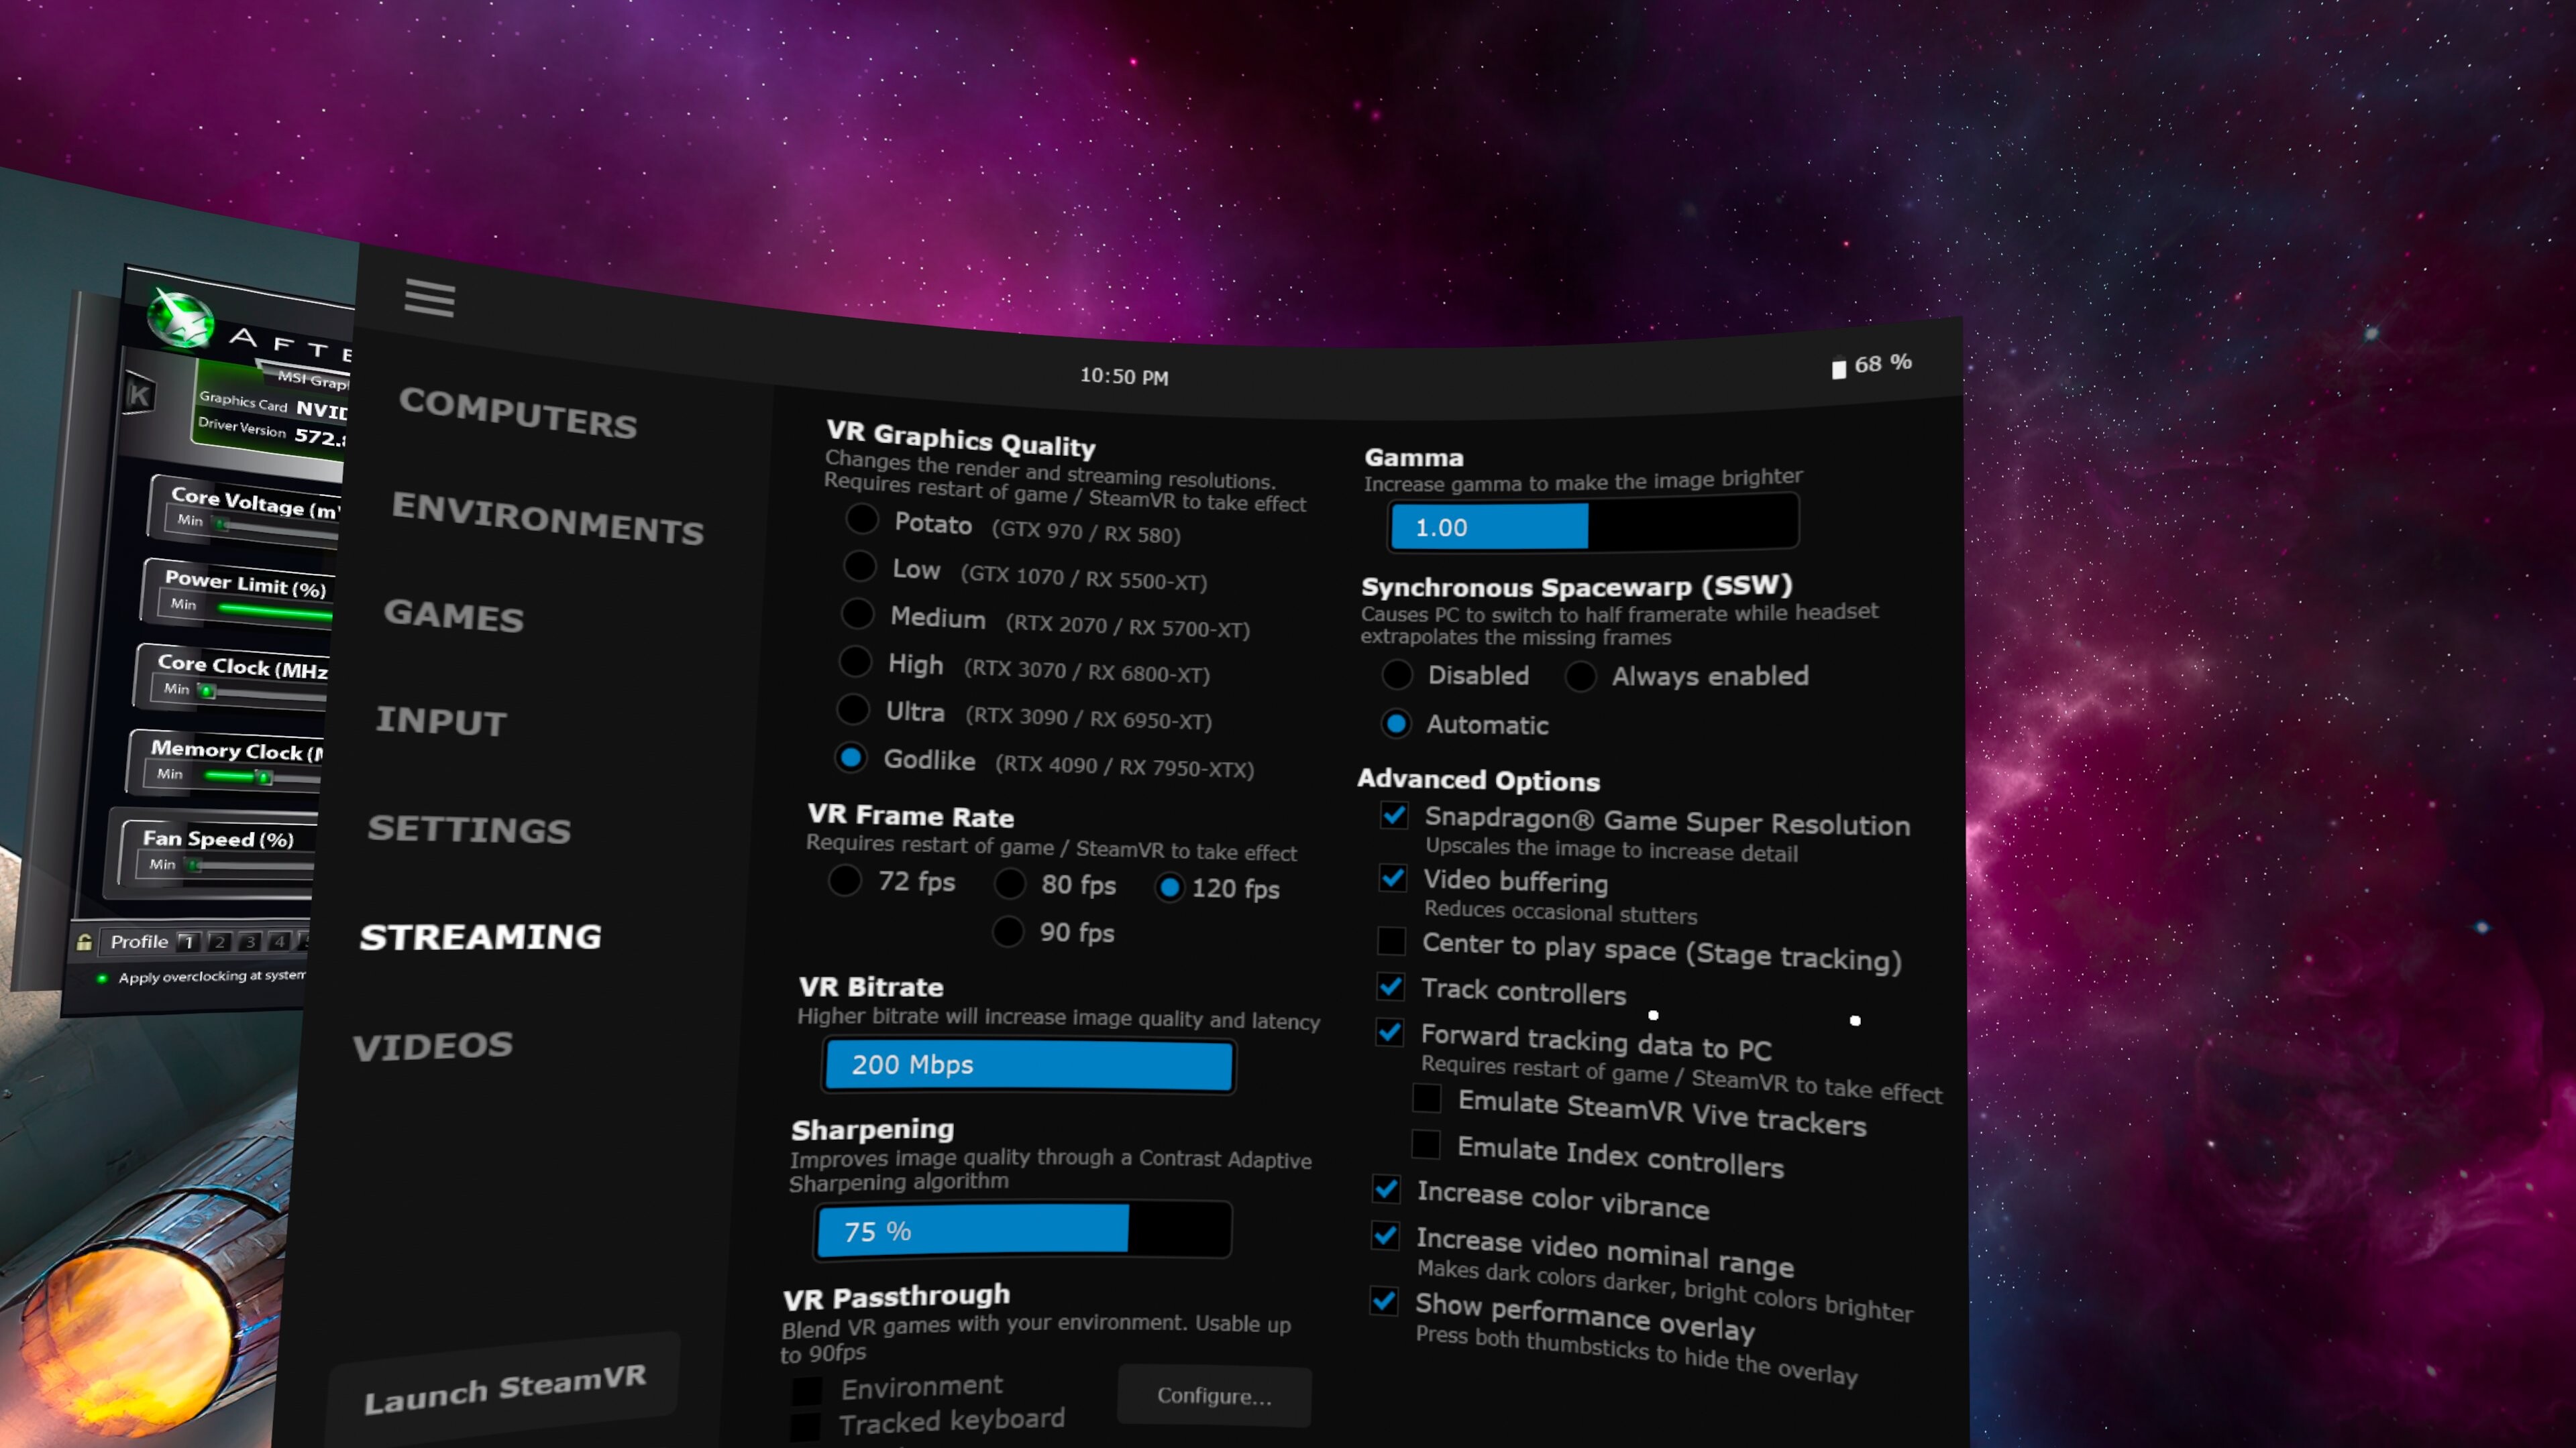Select Medium graphics quality

[x=857, y=613]
